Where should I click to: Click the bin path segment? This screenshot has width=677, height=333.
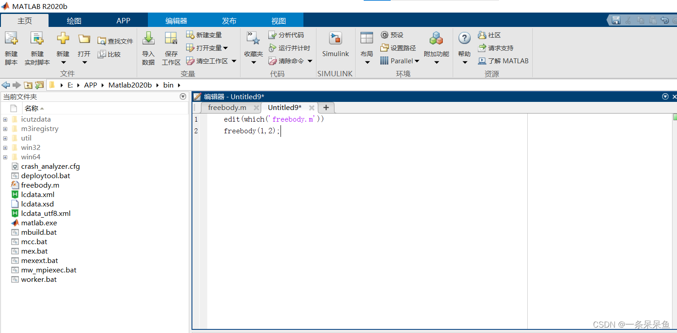click(168, 85)
